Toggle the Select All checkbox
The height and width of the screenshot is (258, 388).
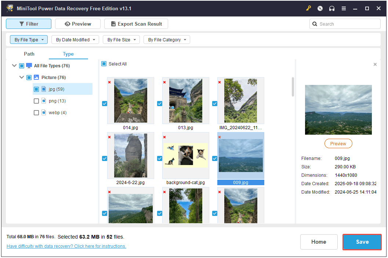pos(104,64)
